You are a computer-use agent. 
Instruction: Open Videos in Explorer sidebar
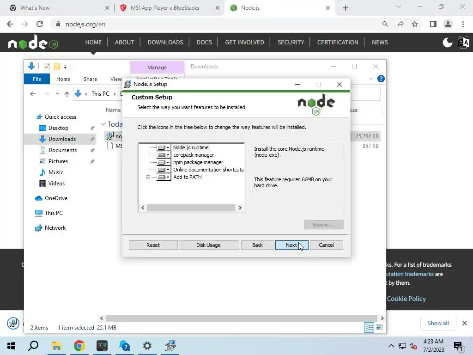tap(56, 184)
